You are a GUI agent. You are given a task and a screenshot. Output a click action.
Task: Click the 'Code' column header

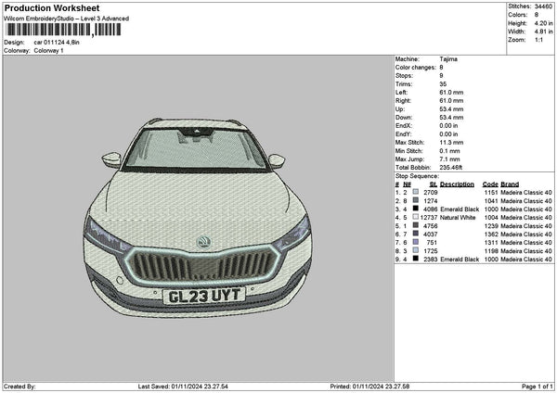coord(490,184)
